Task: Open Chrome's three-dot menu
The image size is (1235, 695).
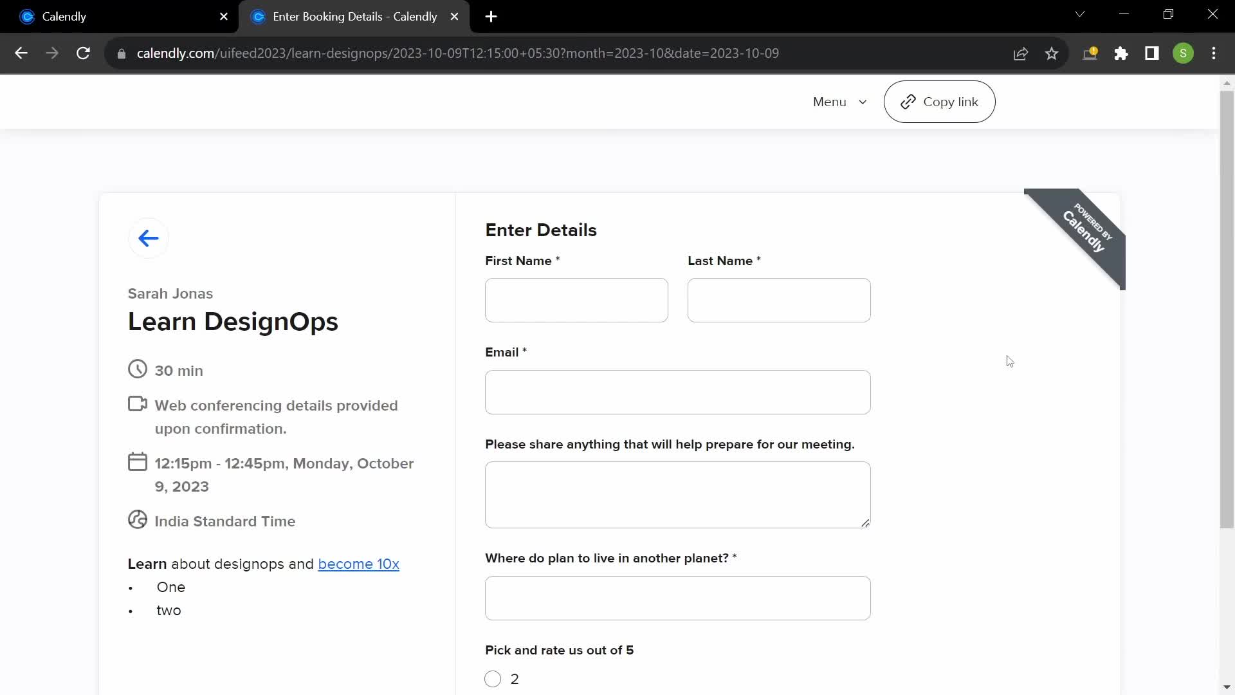Action: 1214,53
